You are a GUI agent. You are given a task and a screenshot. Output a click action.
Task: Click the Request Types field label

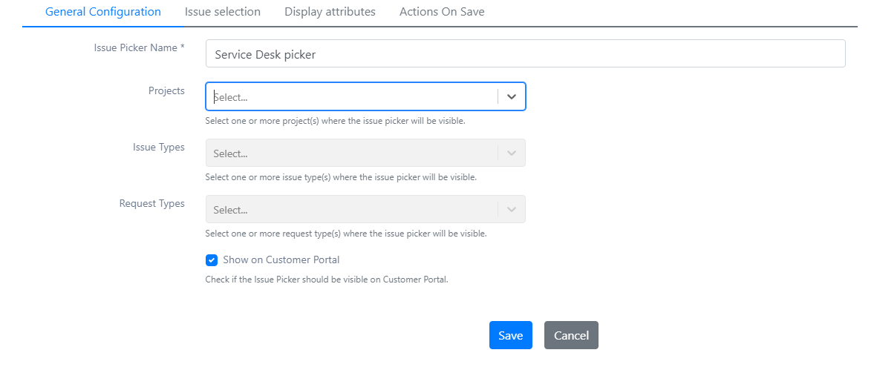[152, 204]
